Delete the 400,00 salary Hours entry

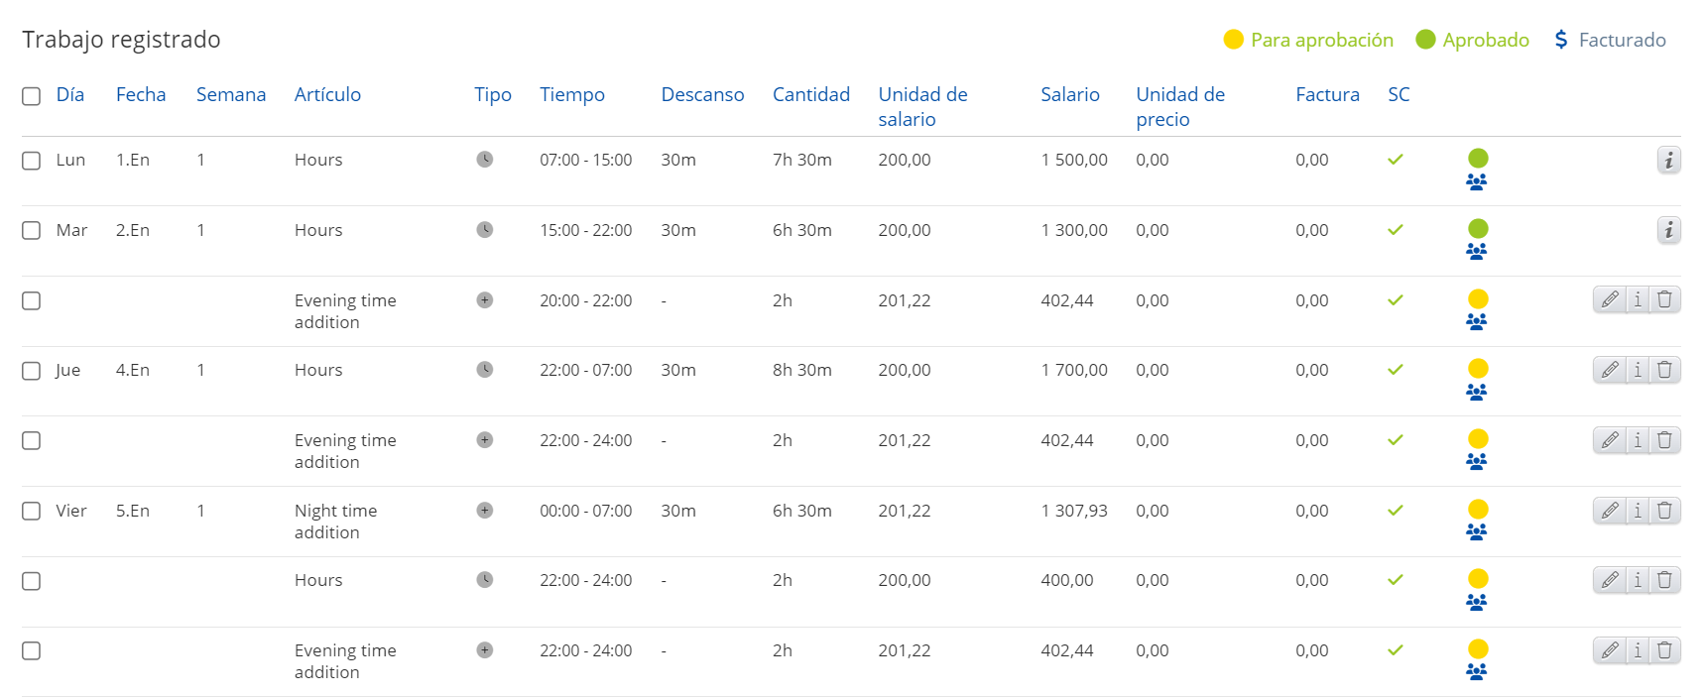1665,580
